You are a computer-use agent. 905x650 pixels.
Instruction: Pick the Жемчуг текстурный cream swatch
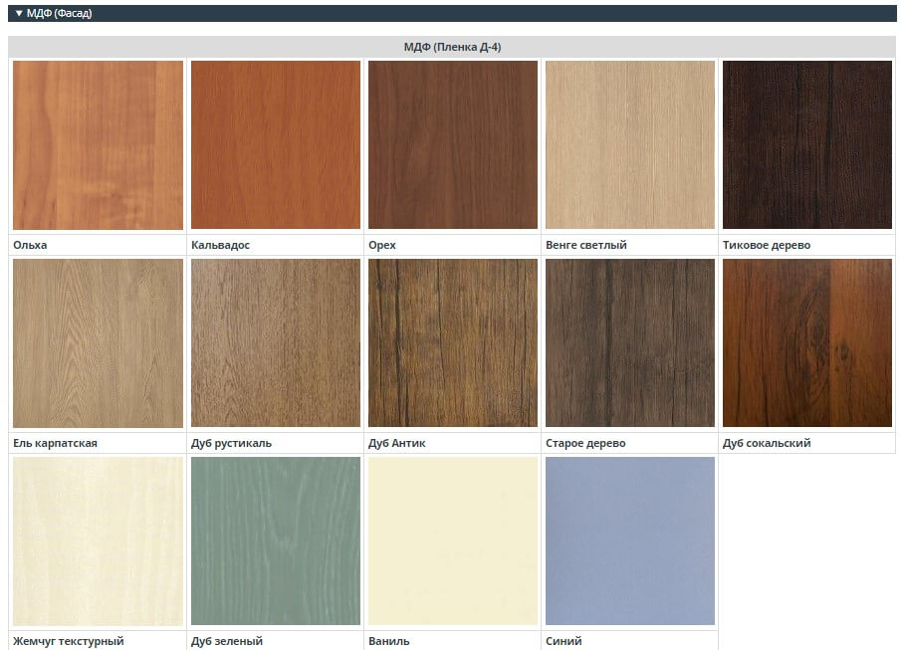(98, 542)
